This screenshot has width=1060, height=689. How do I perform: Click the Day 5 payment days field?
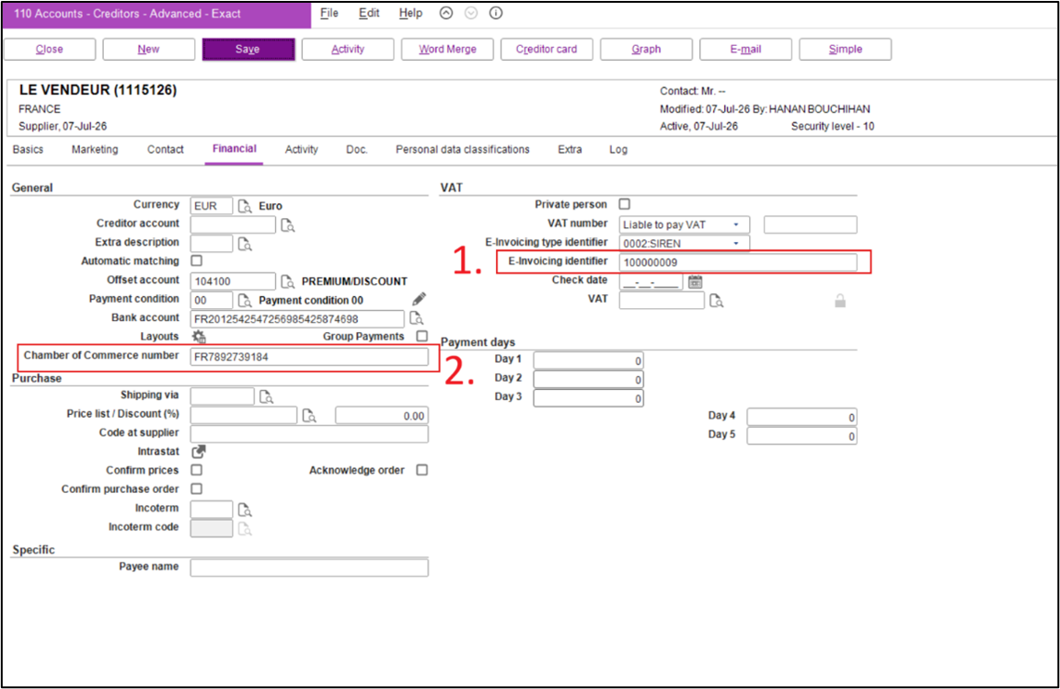point(801,436)
